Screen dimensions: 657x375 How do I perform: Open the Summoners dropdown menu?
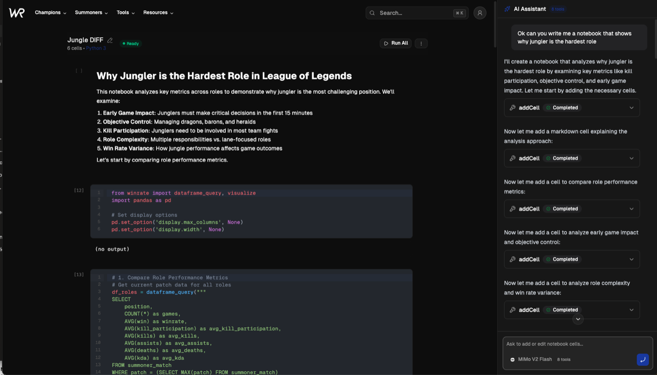click(x=91, y=13)
